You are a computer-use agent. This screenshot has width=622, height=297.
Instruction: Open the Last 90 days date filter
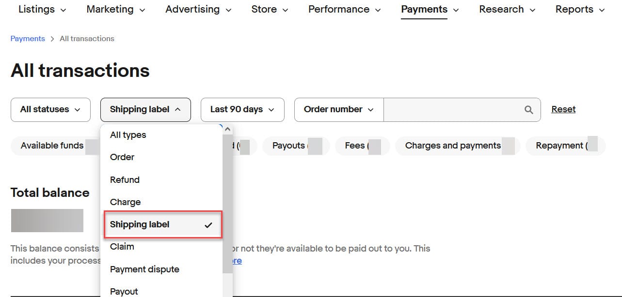pyautogui.click(x=242, y=110)
